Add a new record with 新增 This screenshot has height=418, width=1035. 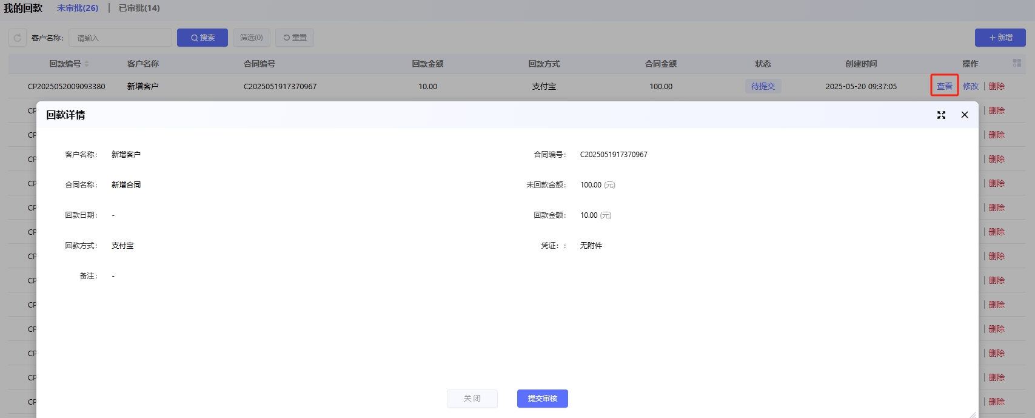pos(1000,38)
